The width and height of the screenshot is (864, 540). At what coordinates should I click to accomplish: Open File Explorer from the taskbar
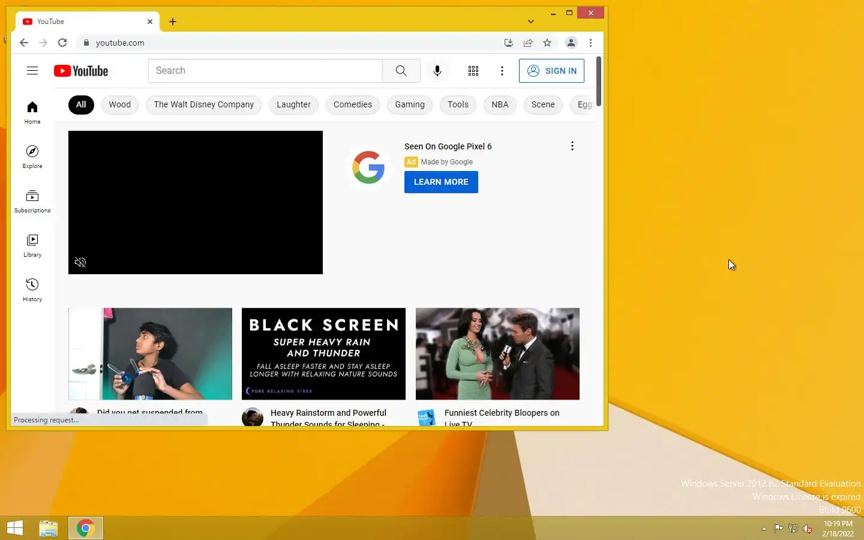pos(49,528)
